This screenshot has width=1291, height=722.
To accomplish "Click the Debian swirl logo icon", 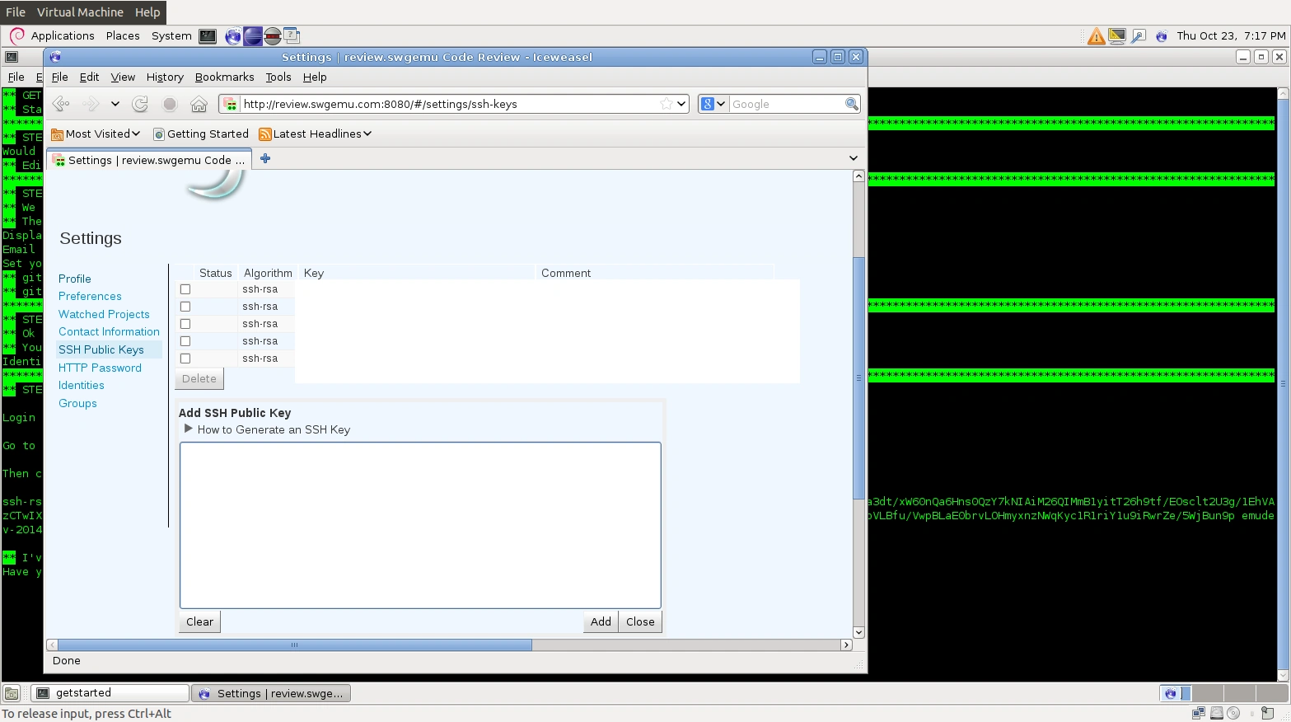I will click(x=17, y=35).
